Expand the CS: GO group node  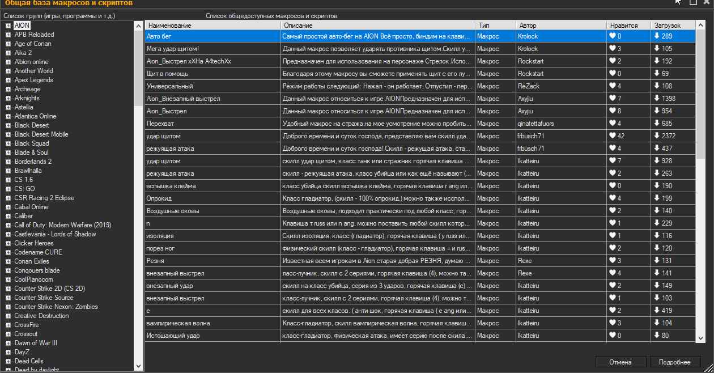pos(8,189)
